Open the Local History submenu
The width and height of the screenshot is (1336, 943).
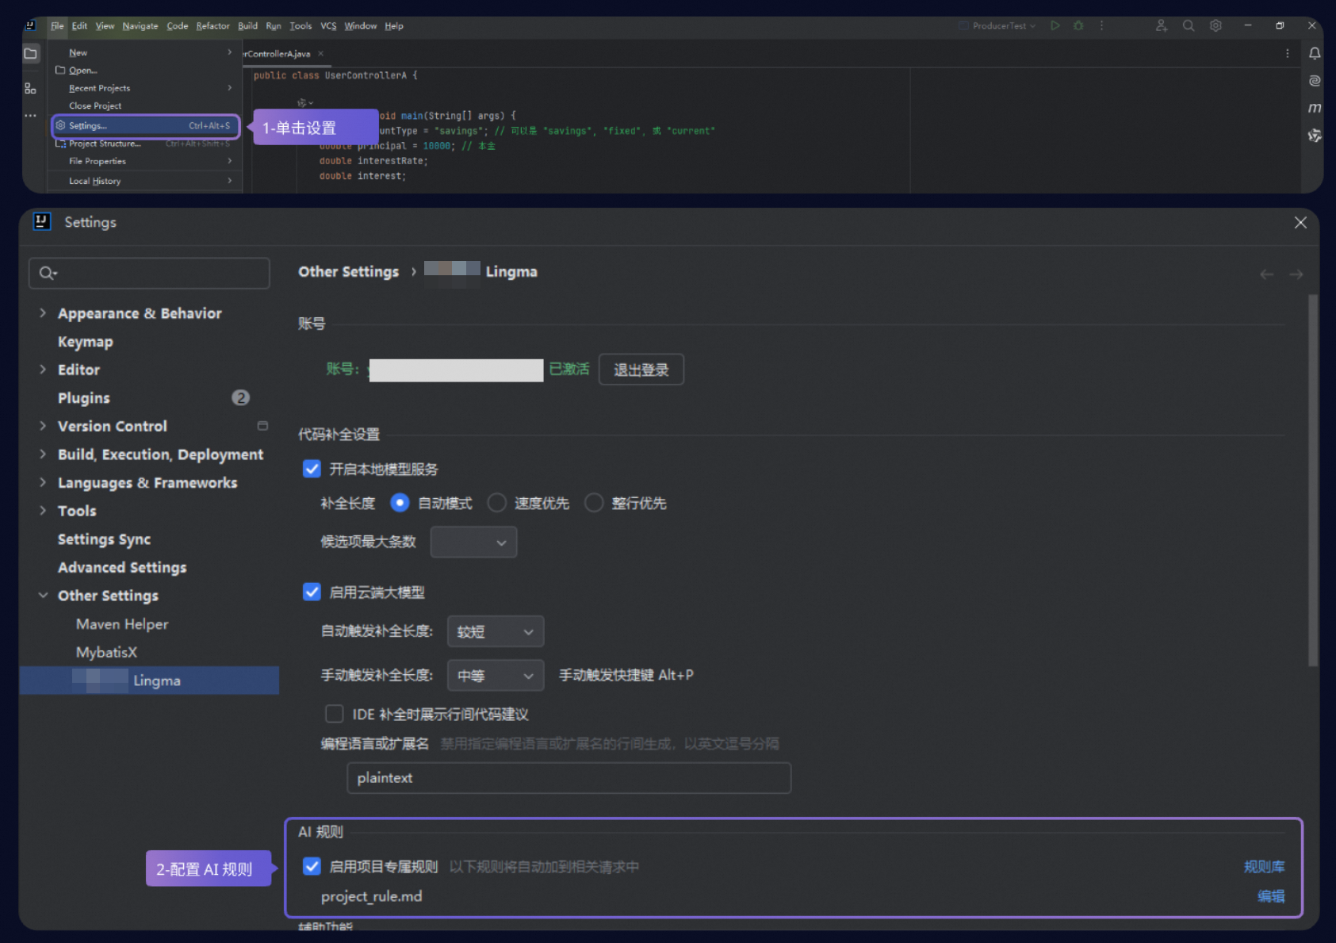(145, 181)
